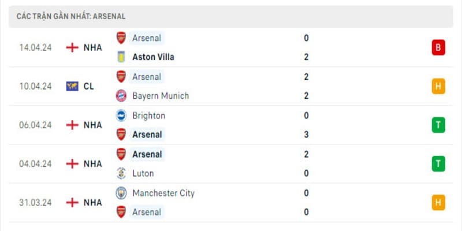Screen dimensions: 462x231
Task: Click the Luton club crest
Action: coord(121,173)
